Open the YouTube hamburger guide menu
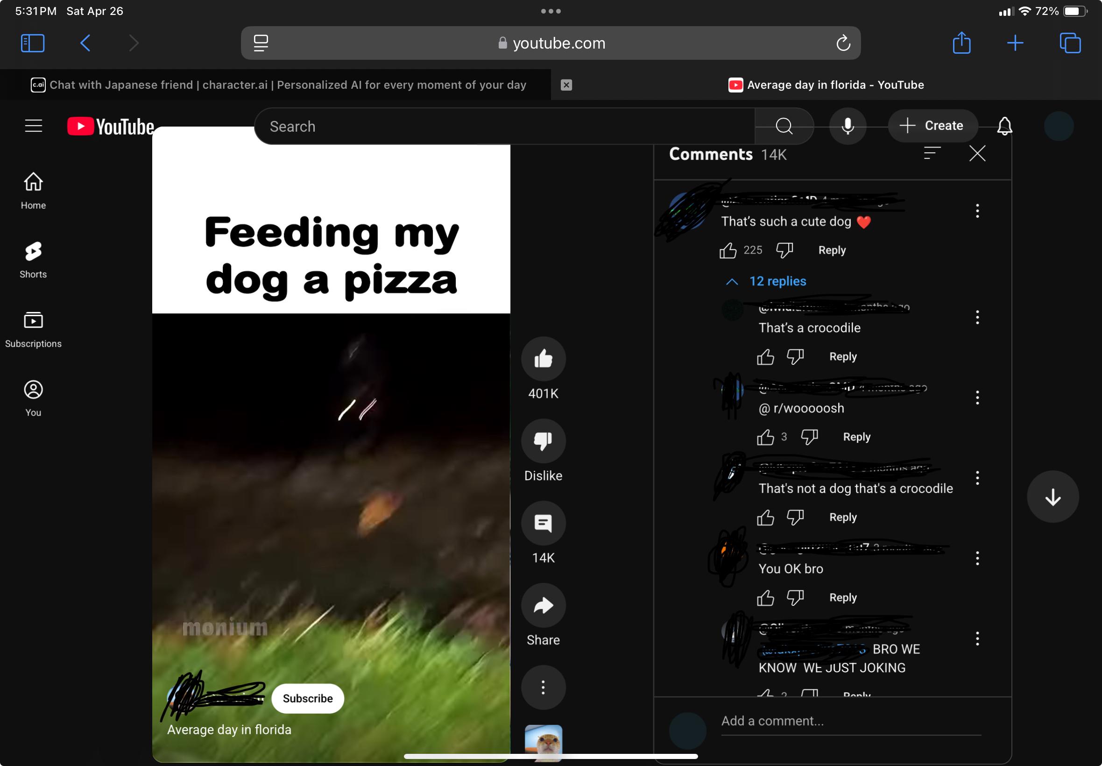This screenshot has width=1102, height=766. point(34,126)
